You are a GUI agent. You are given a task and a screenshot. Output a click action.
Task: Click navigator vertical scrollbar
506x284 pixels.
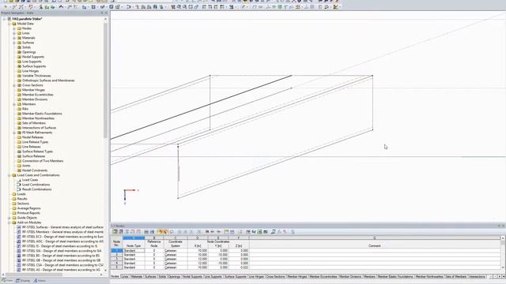(105, 80)
